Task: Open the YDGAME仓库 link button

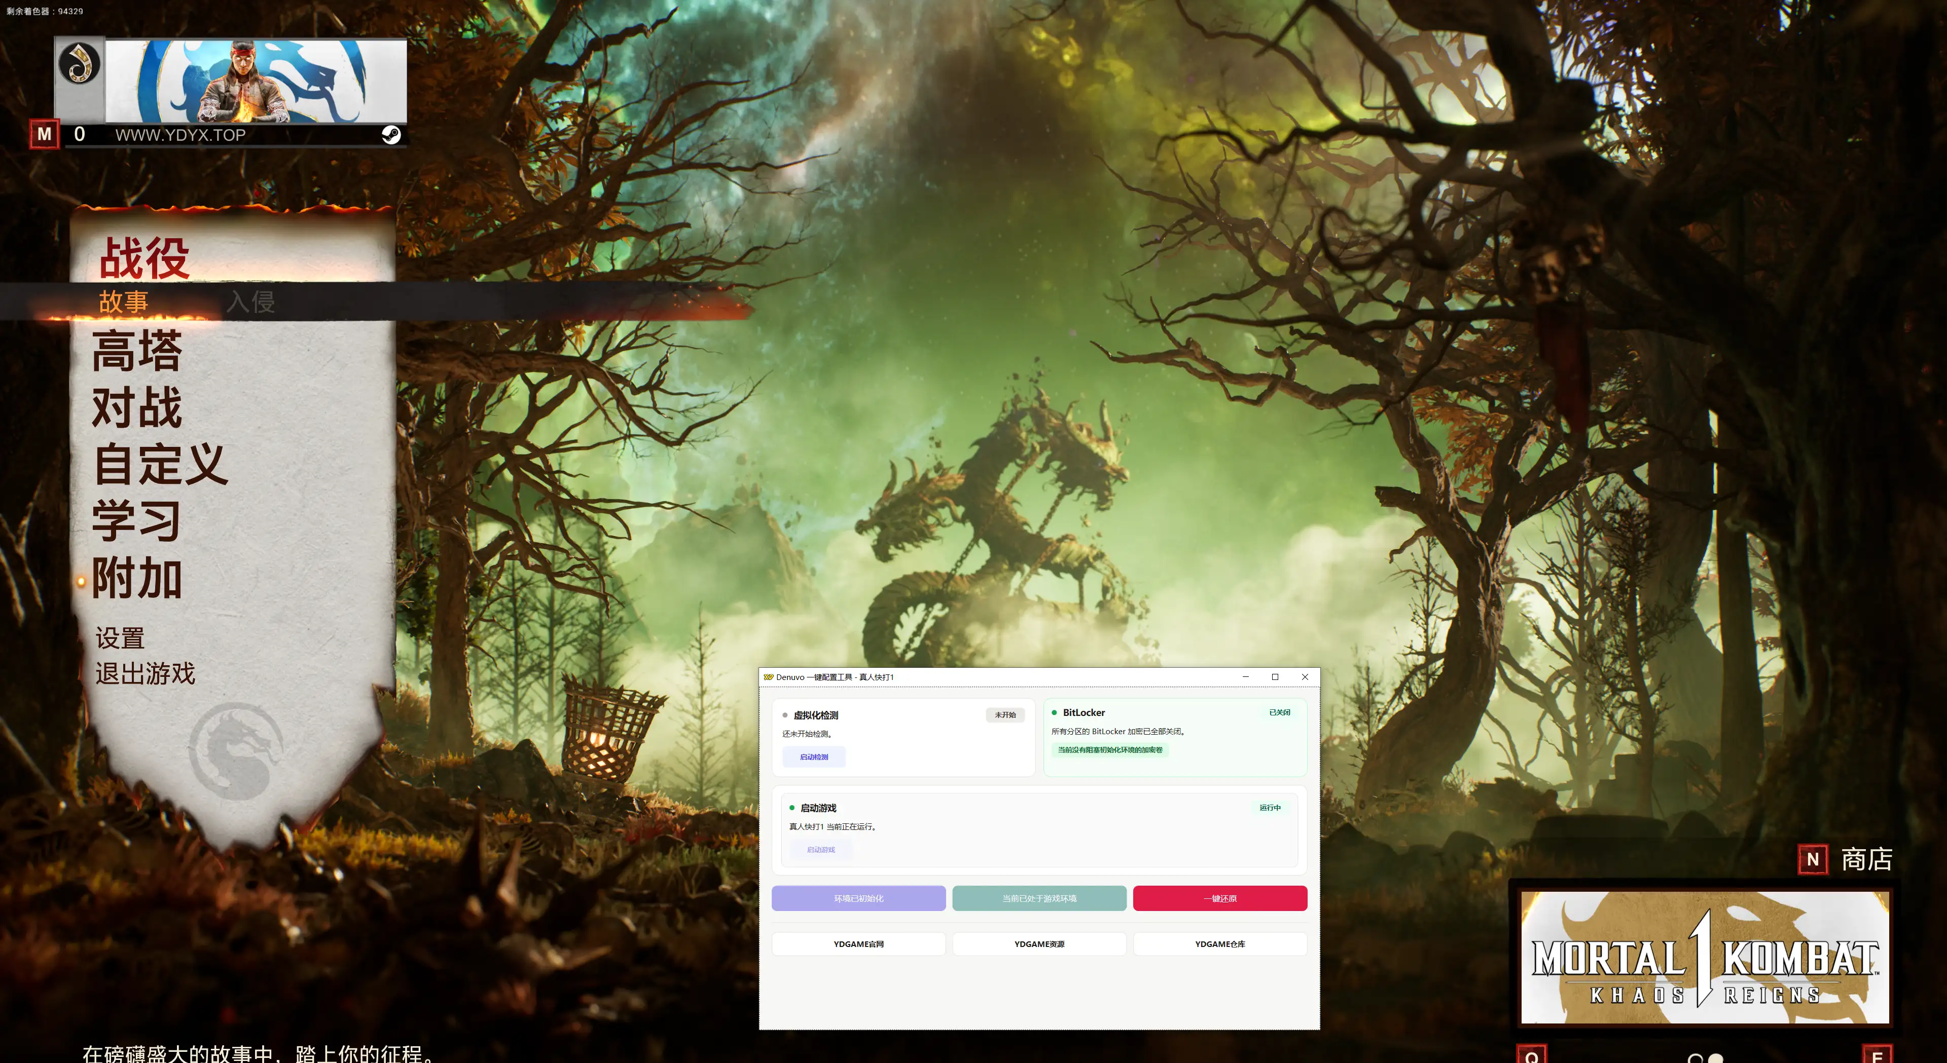Action: click(1219, 944)
